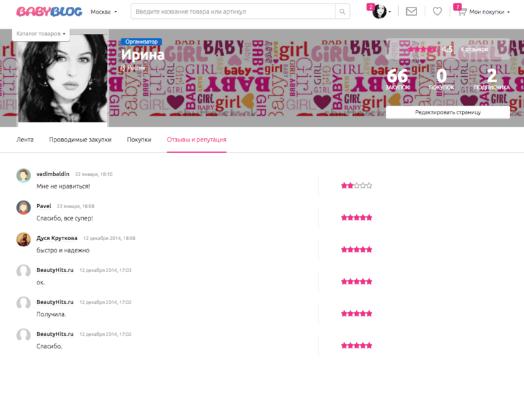524x400 pixels.
Task: Click vadimbaldin's reviewer avatar
Action: [x=24, y=176]
